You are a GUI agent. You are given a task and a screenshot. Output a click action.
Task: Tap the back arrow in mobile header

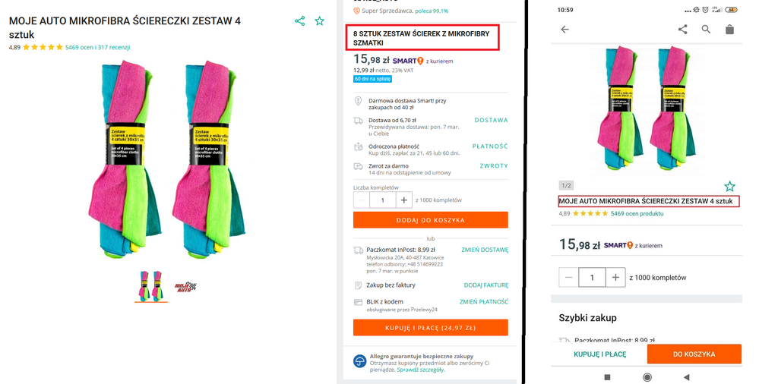pyautogui.click(x=565, y=30)
